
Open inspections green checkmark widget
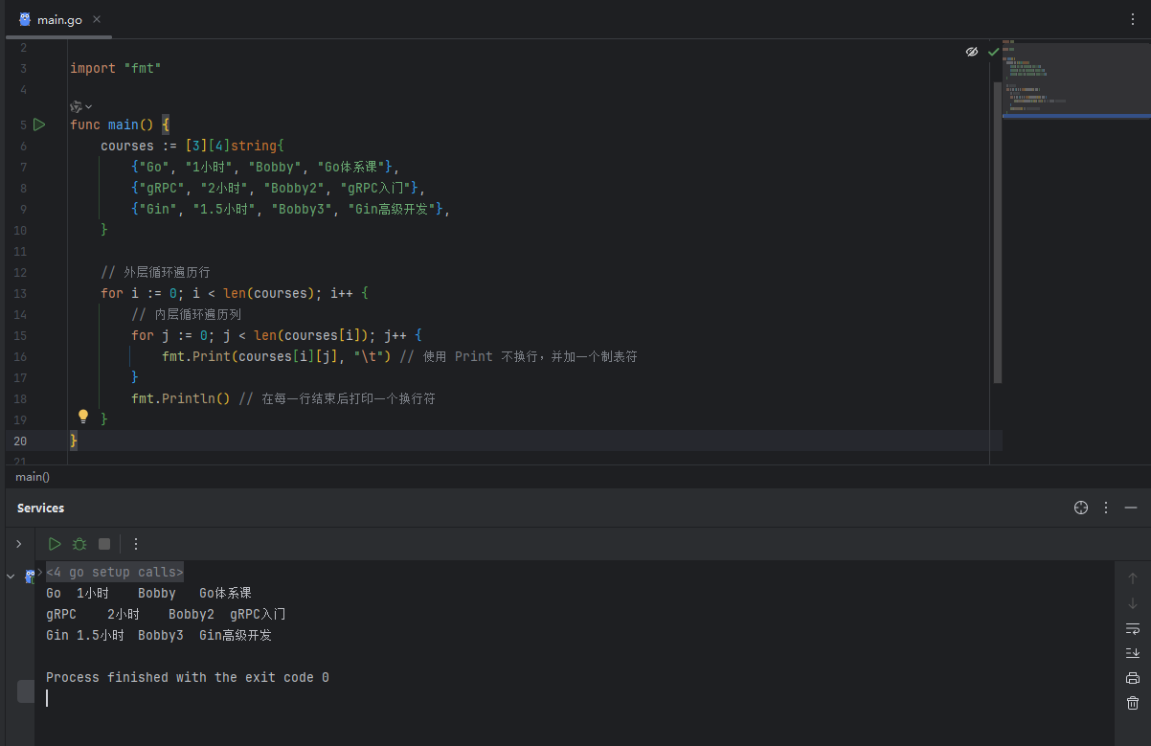993,52
